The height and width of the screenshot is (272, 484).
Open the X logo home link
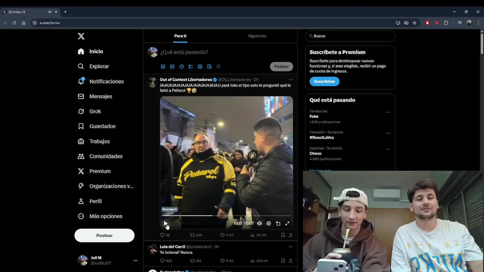coord(81,36)
